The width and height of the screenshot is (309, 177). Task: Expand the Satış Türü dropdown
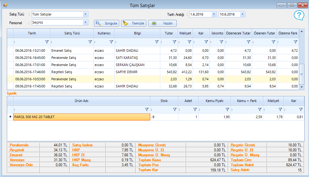(x=85, y=14)
